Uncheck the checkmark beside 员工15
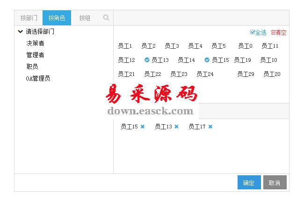Viewport: 304px width, 202px height. point(207,60)
